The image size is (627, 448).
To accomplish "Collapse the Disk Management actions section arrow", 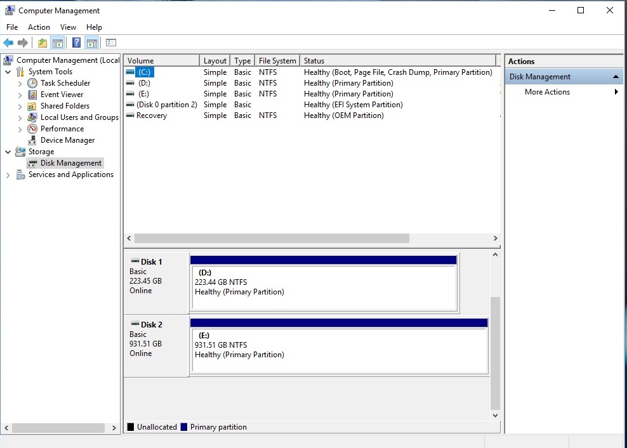I will coord(616,76).
